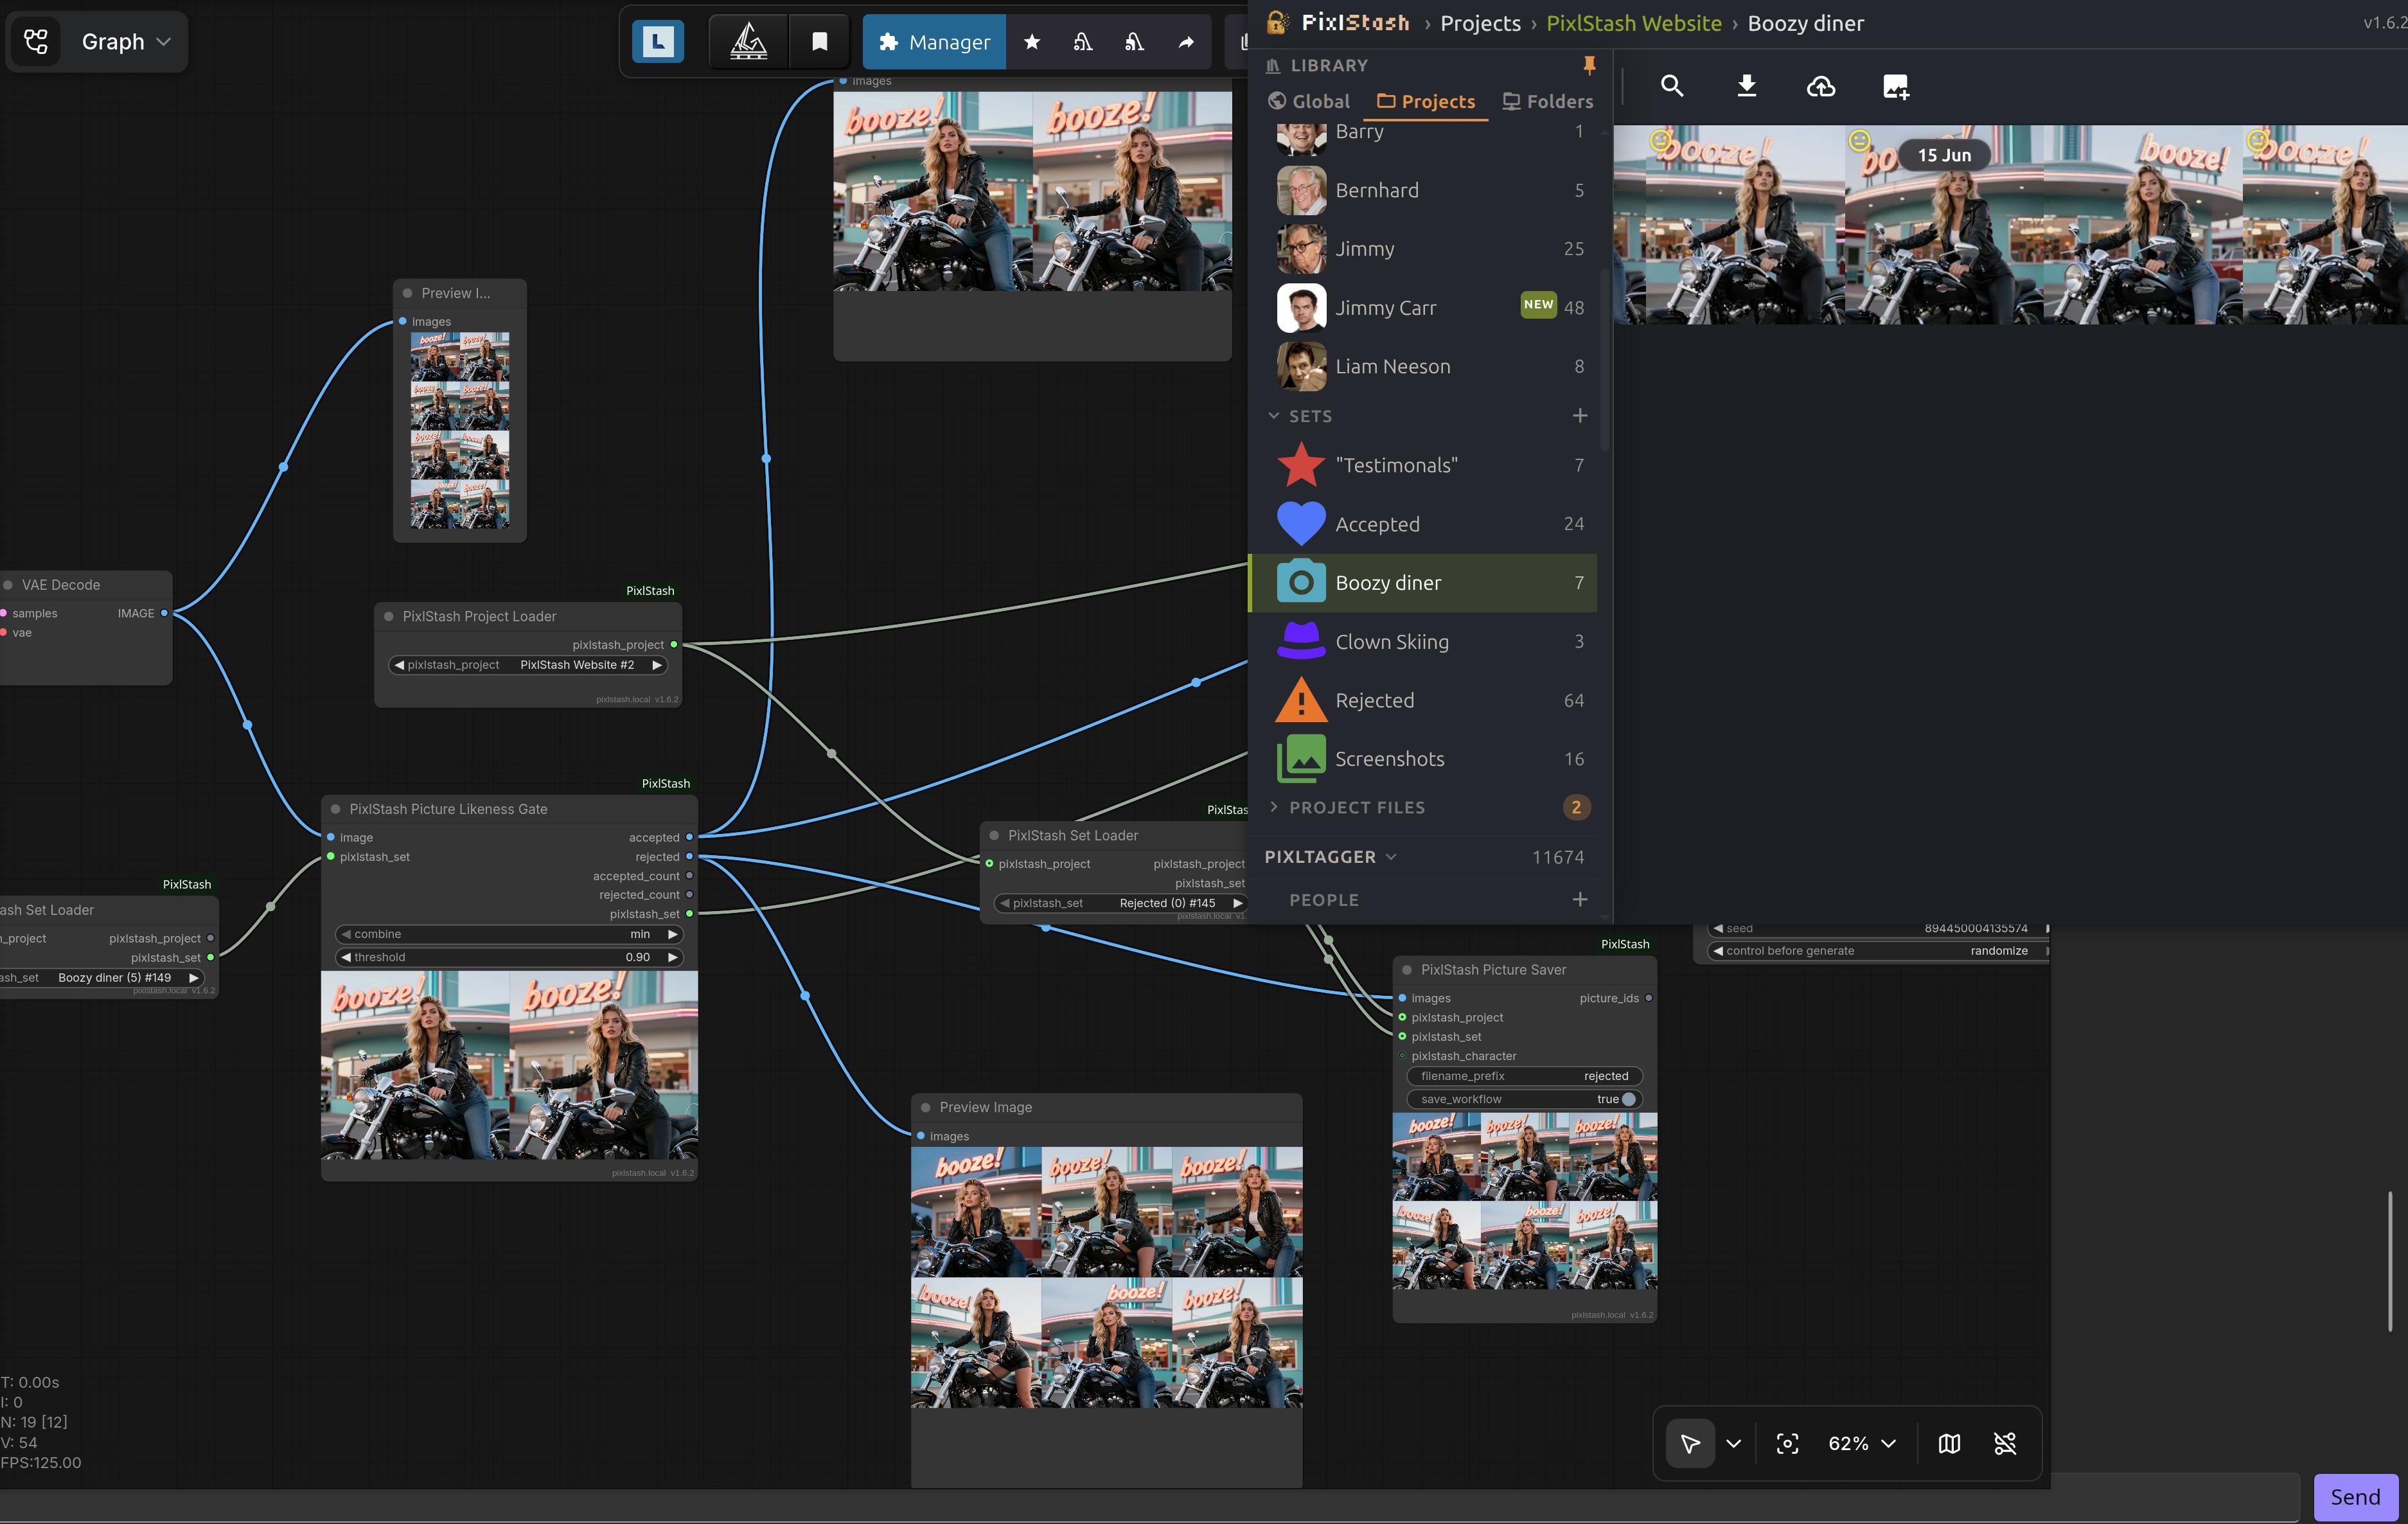
Task: Switch to the Projects library tab
Action: 1426,101
